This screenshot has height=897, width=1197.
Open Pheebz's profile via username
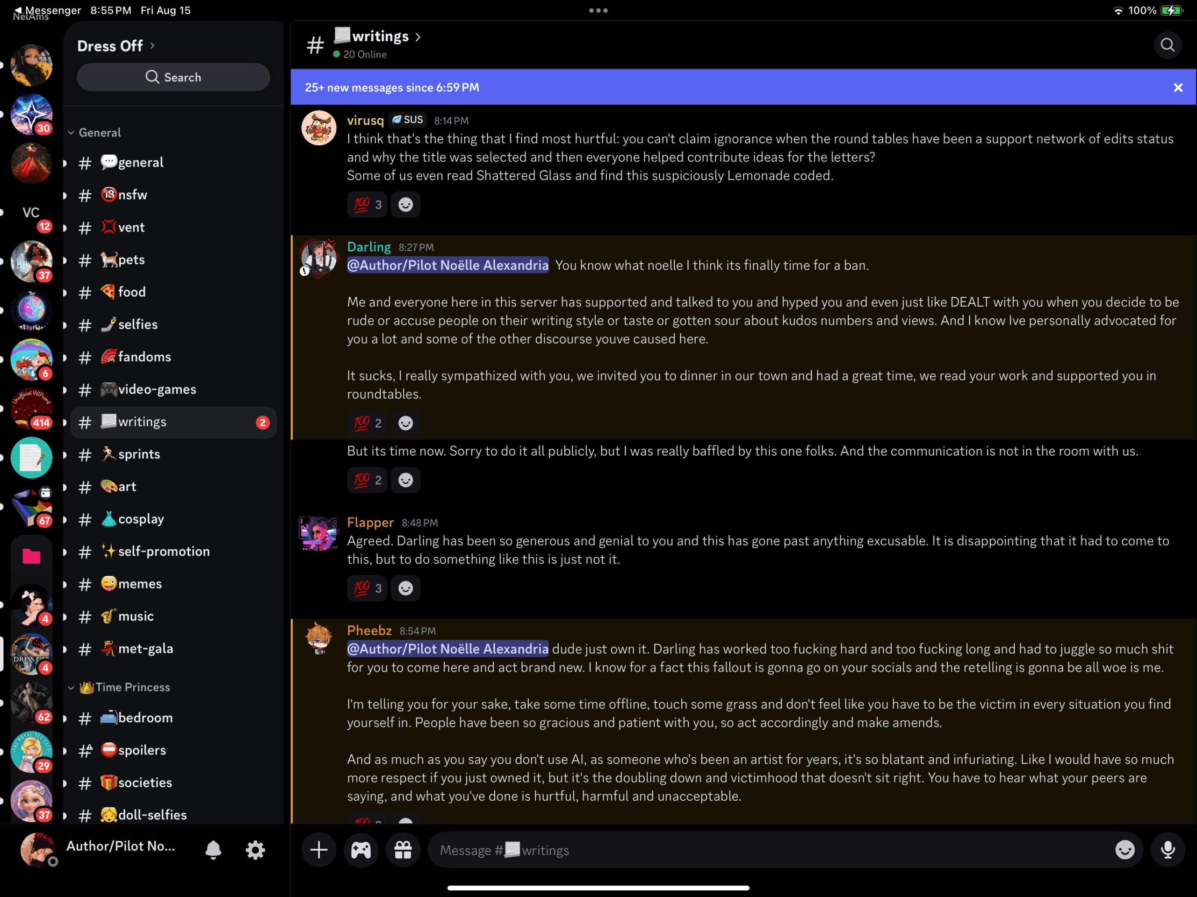point(369,630)
